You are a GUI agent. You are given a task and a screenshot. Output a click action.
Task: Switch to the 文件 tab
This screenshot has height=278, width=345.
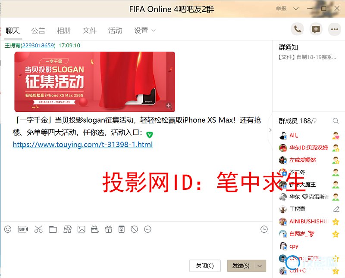point(90,31)
